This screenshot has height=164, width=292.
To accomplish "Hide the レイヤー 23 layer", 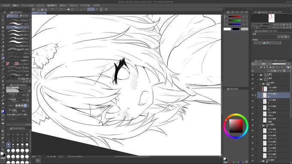I will (252, 155).
